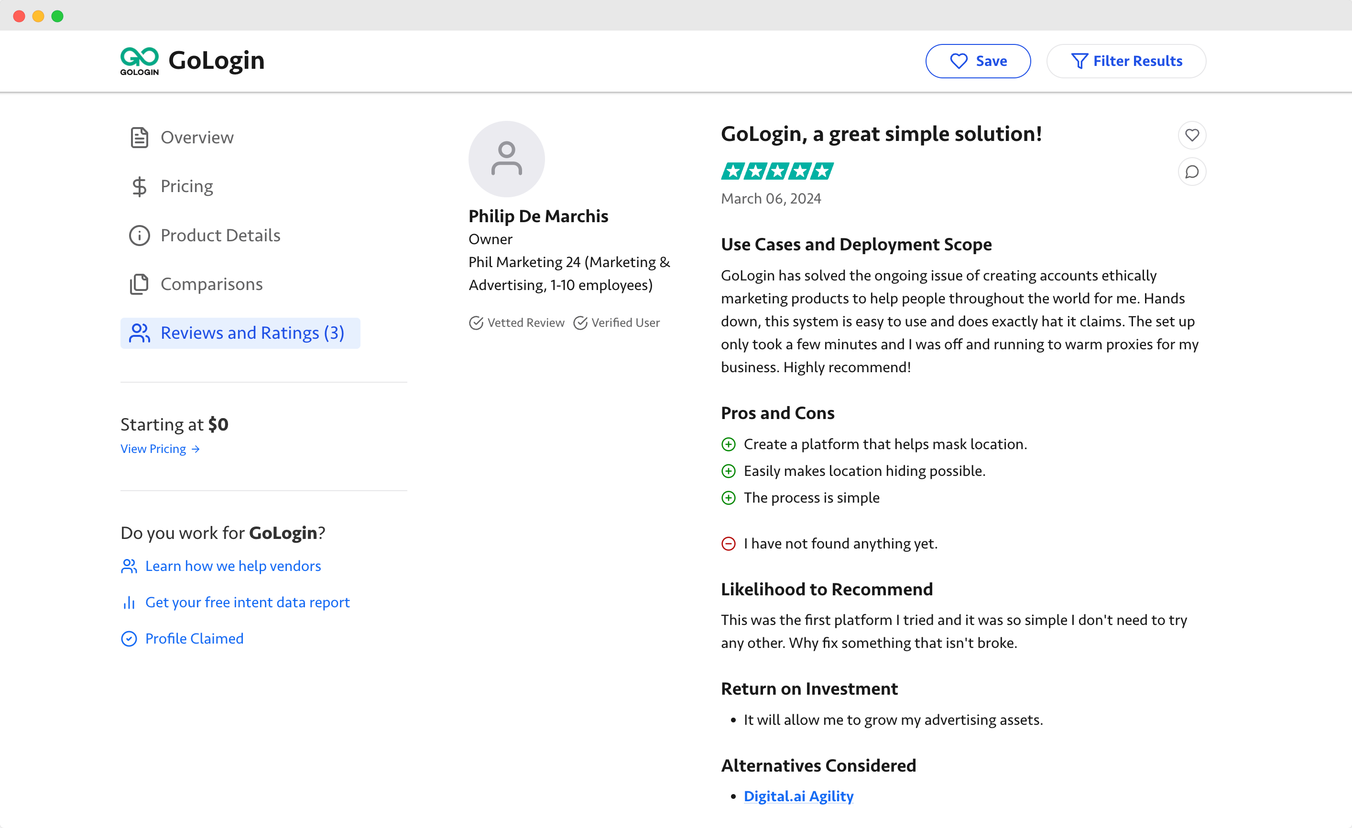Click the macOS red close window button
Screen dimensions: 1352x828
pyautogui.click(x=19, y=16)
